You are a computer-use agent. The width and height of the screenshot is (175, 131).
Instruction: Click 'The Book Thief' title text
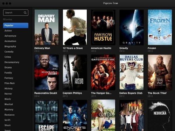[157, 93]
